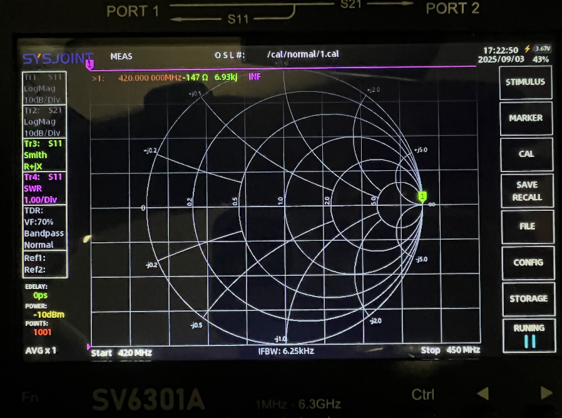Activate trace Tr4 S11 SWR

44,188
